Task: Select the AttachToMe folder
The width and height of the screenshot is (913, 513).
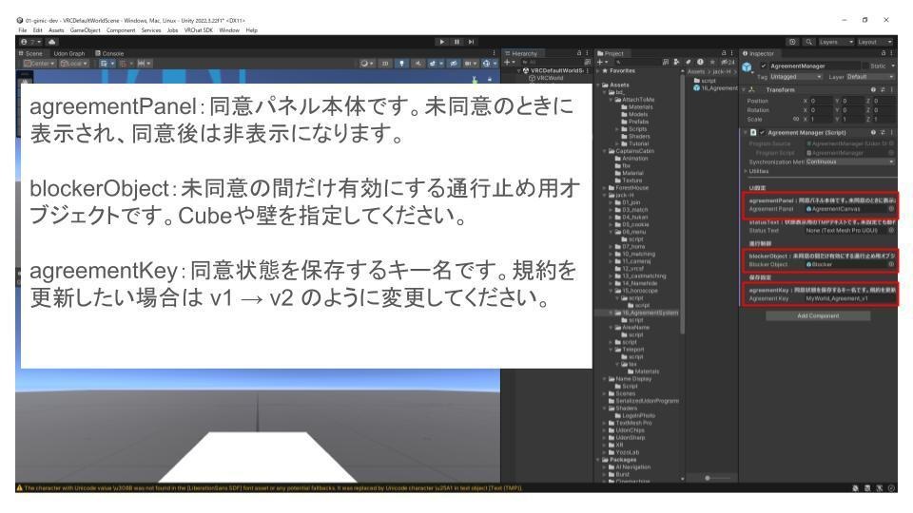Action: click(634, 100)
